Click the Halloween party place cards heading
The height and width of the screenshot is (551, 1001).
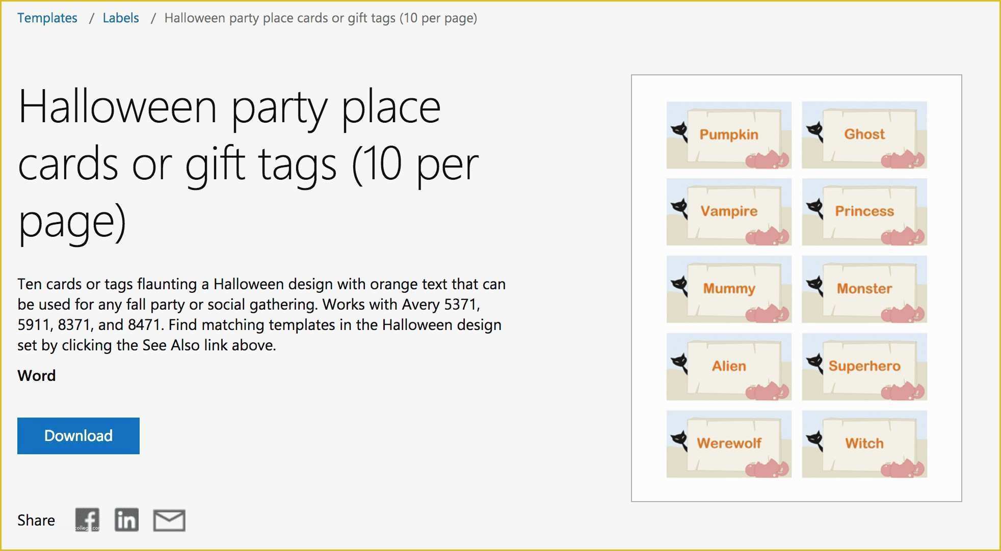(249, 164)
